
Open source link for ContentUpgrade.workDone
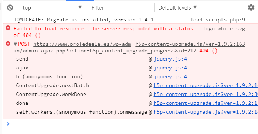(x=206, y=95)
